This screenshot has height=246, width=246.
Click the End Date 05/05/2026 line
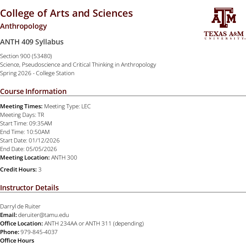coord(28,149)
